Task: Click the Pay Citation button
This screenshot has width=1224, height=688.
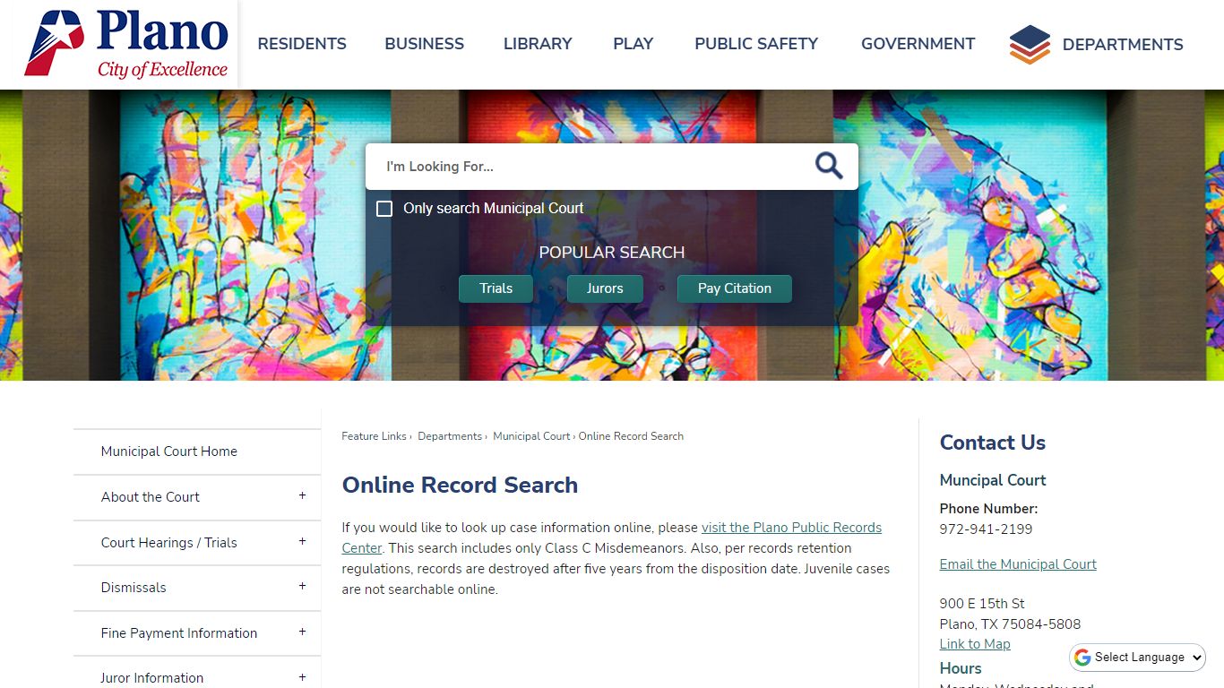Action: click(x=735, y=288)
